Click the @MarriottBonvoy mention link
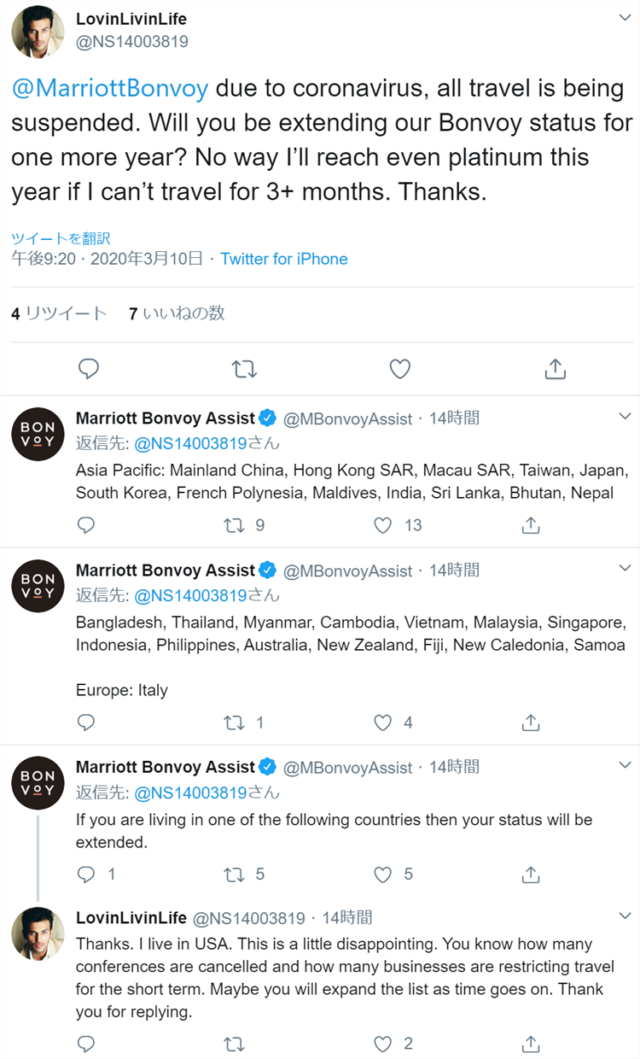Image resolution: width=640 pixels, height=1059 pixels. point(109,89)
